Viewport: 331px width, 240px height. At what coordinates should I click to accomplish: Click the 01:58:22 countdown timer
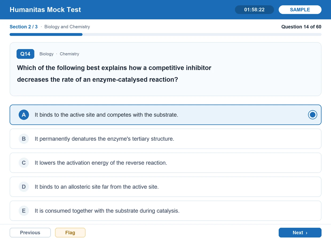point(254,10)
